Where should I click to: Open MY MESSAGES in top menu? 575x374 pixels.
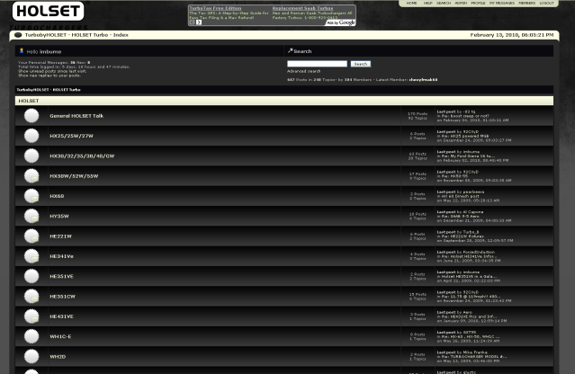point(502,3)
